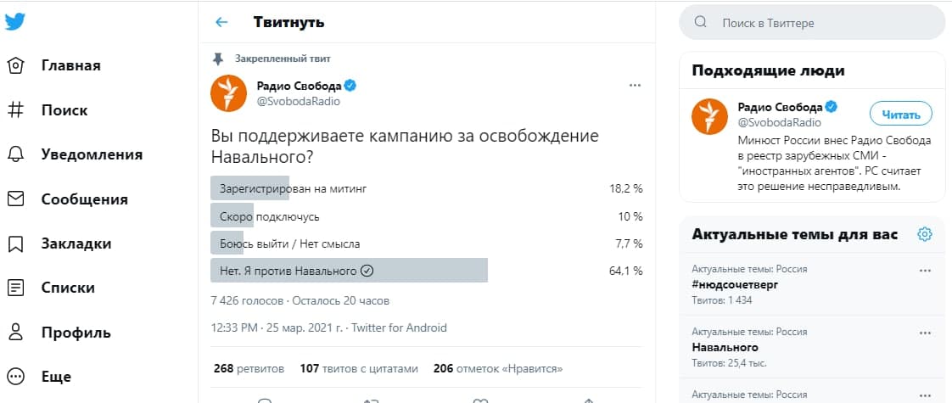Open Профиль person icon

tap(15, 333)
